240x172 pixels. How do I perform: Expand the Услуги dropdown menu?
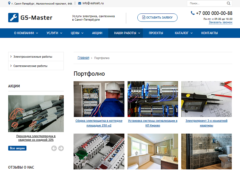click(x=54, y=33)
